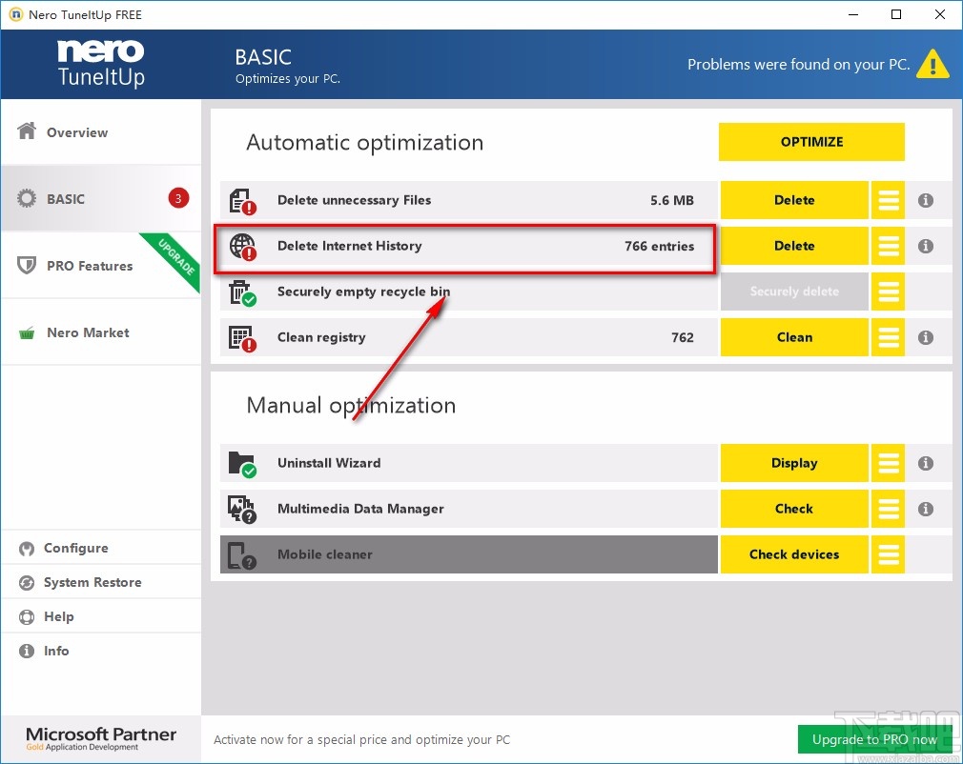The height and width of the screenshot is (764, 963).
Task: Expand options menu for Delete Internet History
Action: point(888,246)
